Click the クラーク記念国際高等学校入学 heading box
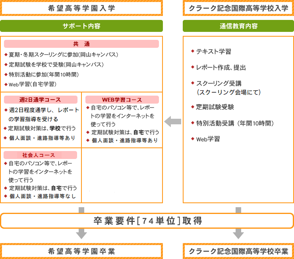294x259 pixels. (238, 8)
